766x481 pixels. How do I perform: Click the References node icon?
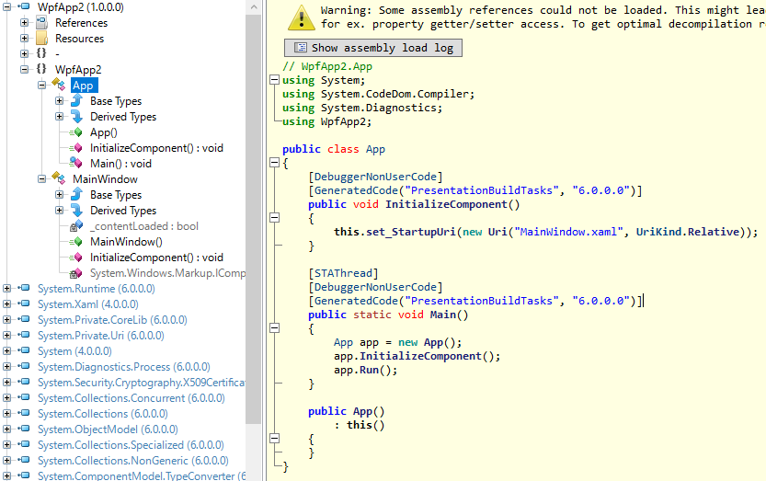pyautogui.click(x=42, y=22)
